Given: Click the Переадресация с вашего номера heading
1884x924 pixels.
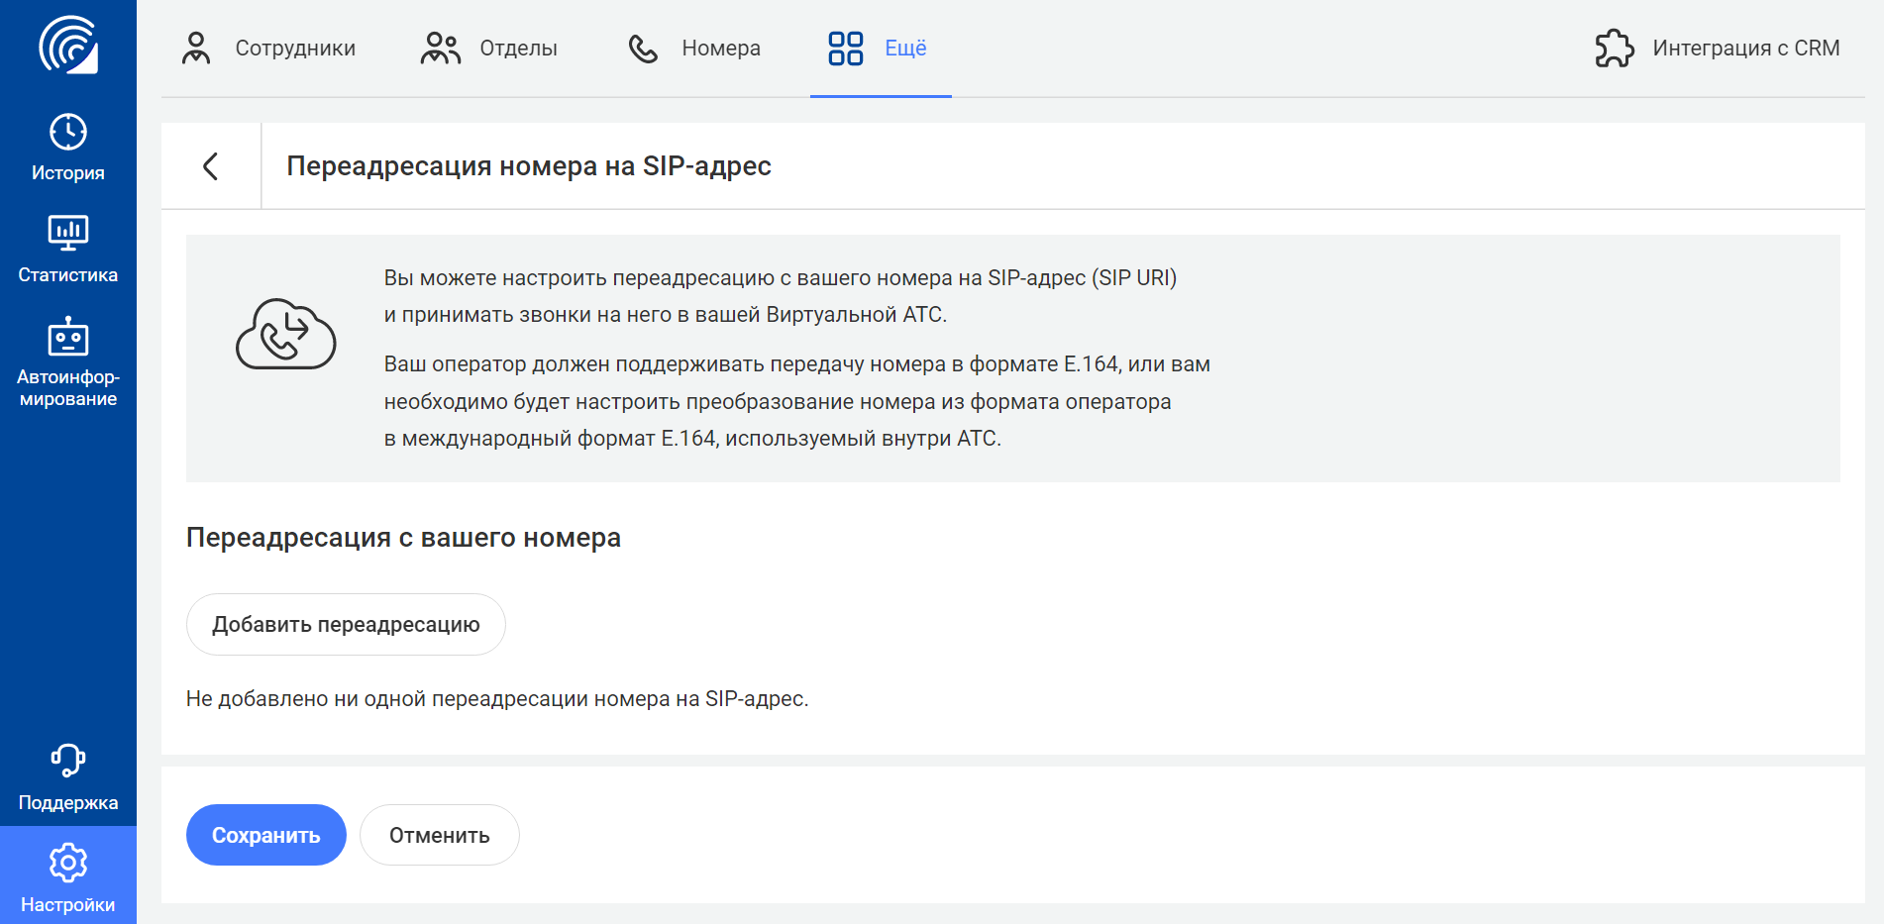Looking at the screenshot, I should tap(403, 538).
